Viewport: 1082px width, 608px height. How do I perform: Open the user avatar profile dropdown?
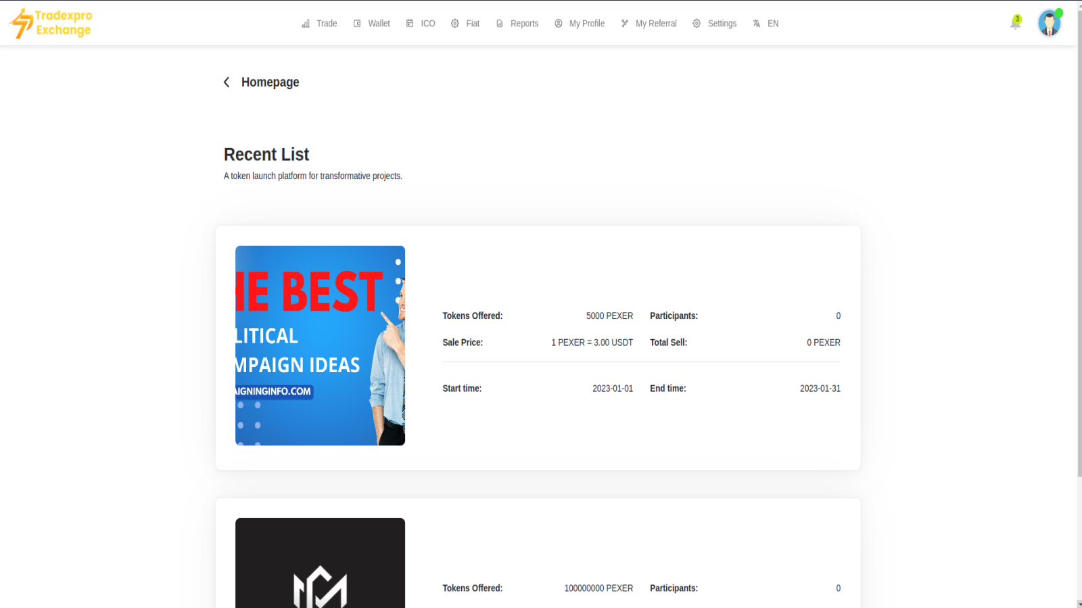(x=1048, y=22)
